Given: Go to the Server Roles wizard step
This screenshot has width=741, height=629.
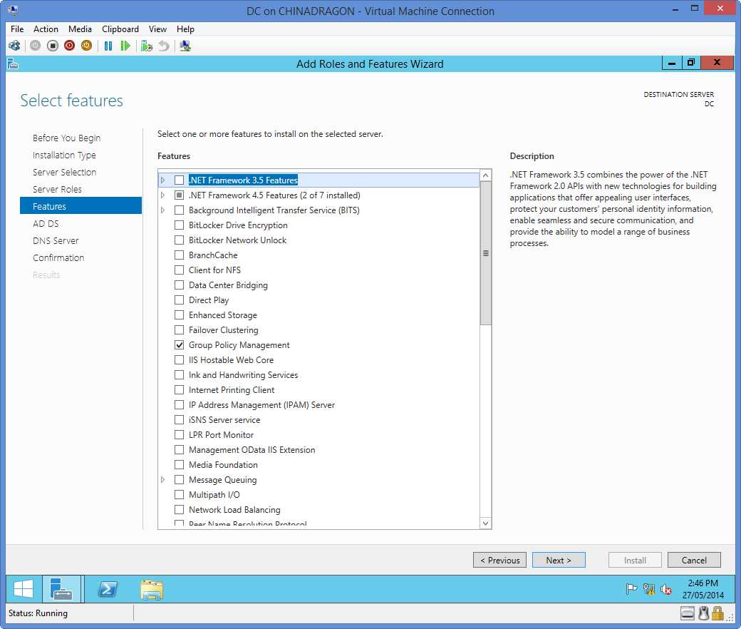Looking at the screenshot, I should 57,189.
